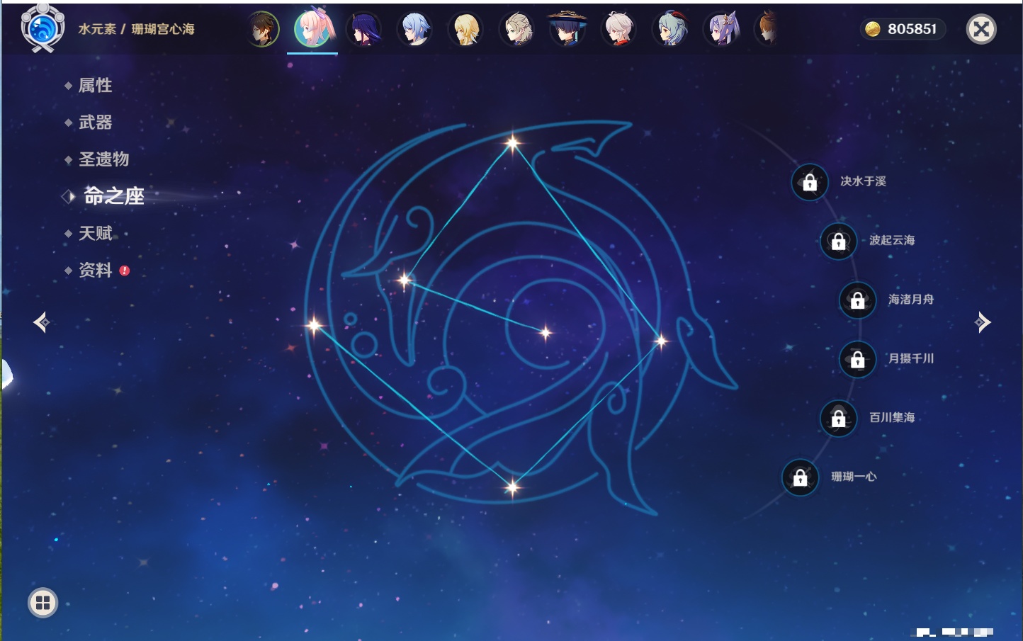Choose the 百川集海 constellation label

[892, 417]
